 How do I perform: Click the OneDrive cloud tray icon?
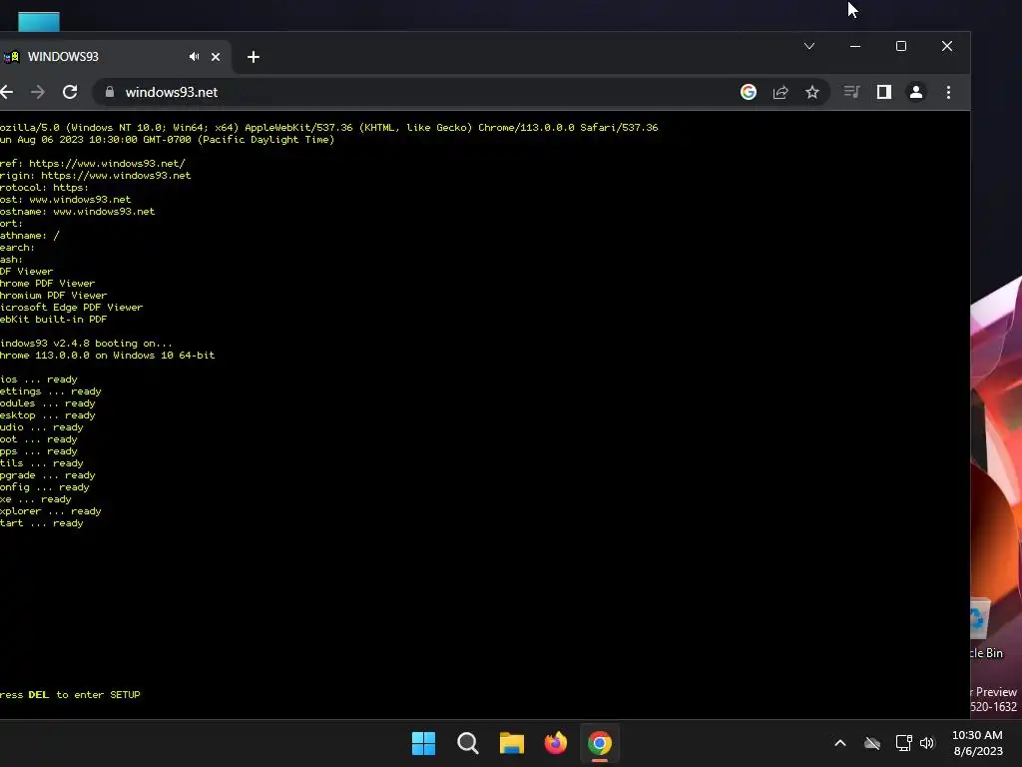click(872, 743)
